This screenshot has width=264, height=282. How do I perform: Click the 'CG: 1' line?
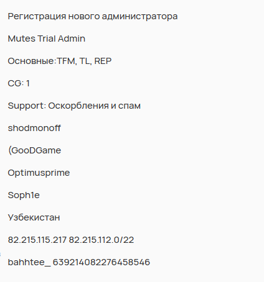(19, 83)
